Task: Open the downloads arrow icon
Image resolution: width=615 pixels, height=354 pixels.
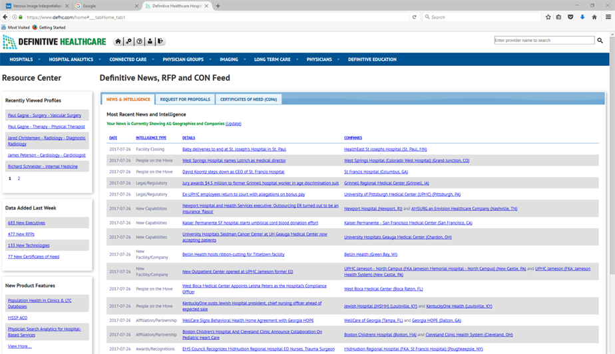Action: pyautogui.click(x=582, y=17)
